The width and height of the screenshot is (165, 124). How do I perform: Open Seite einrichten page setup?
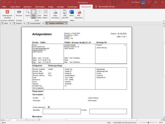click(x=55, y=14)
